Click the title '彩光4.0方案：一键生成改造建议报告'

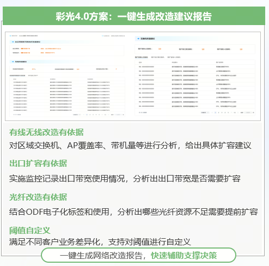[133, 16]
